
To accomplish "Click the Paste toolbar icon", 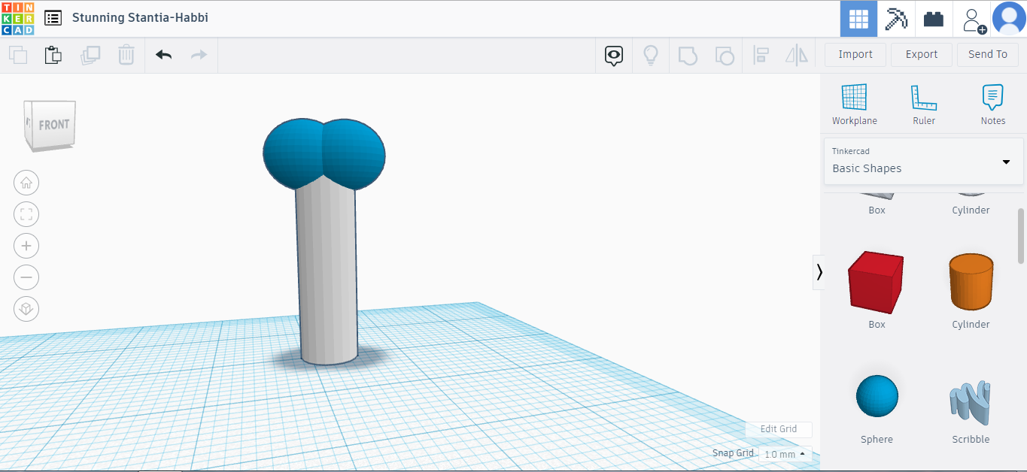I will pyautogui.click(x=53, y=55).
